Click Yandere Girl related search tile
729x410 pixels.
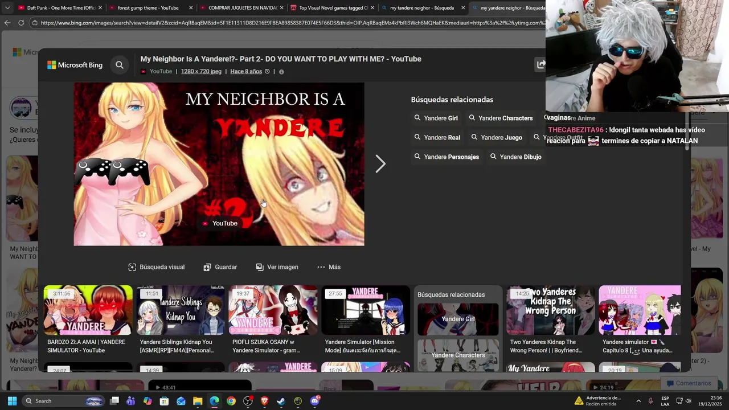click(x=458, y=319)
